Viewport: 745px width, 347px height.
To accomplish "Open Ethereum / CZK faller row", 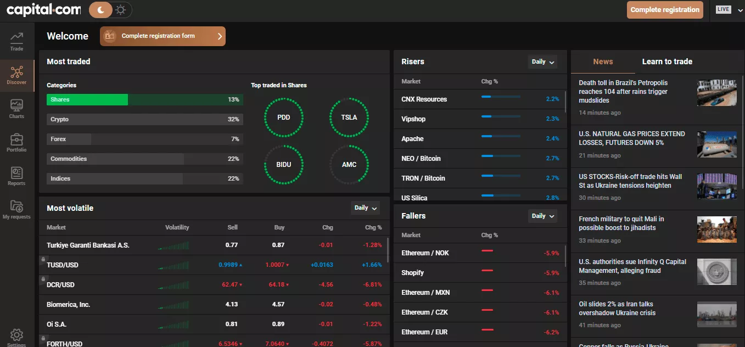I will pyautogui.click(x=480, y=312).
